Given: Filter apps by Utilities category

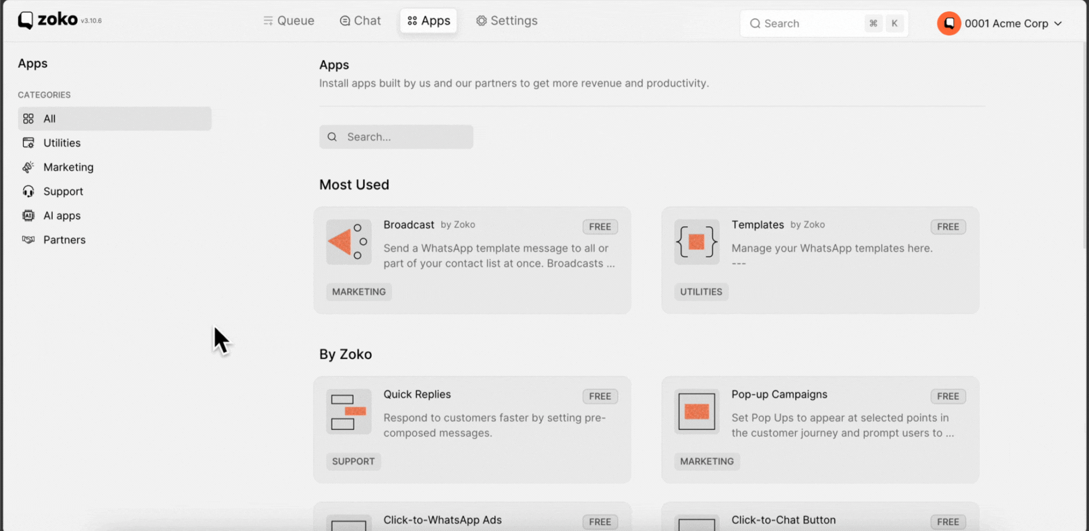Looking at the screenshot, I should click(x=114, y=143).
